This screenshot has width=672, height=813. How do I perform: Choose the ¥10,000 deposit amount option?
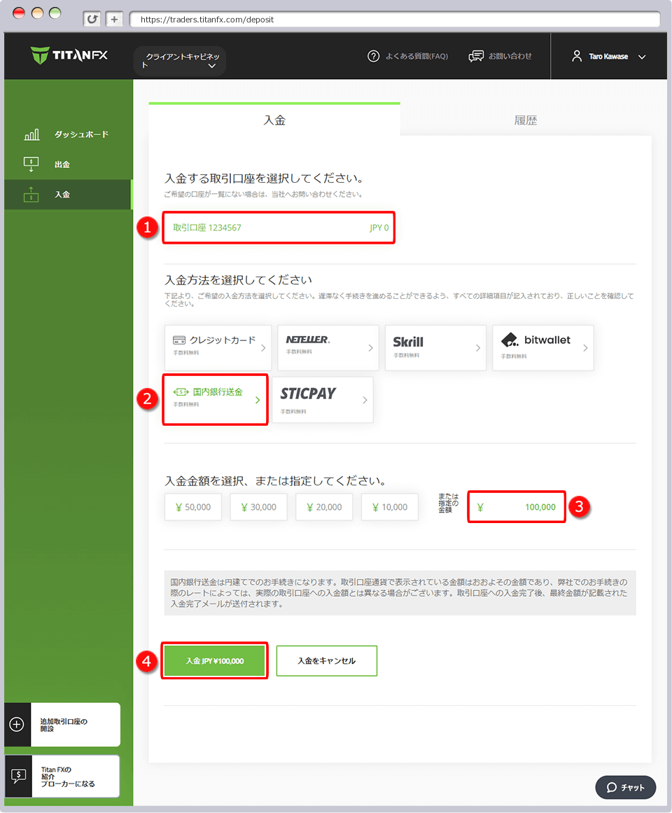(x=389, y=506)
